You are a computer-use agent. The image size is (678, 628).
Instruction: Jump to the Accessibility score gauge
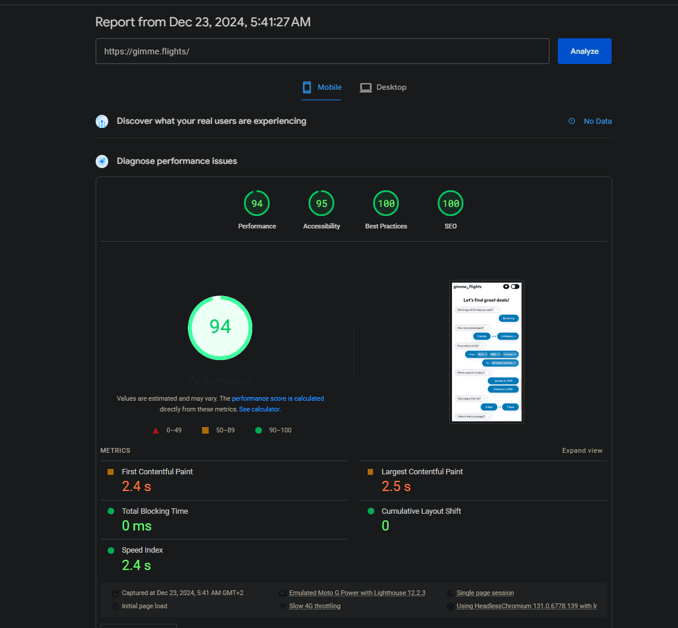[322, 204]
